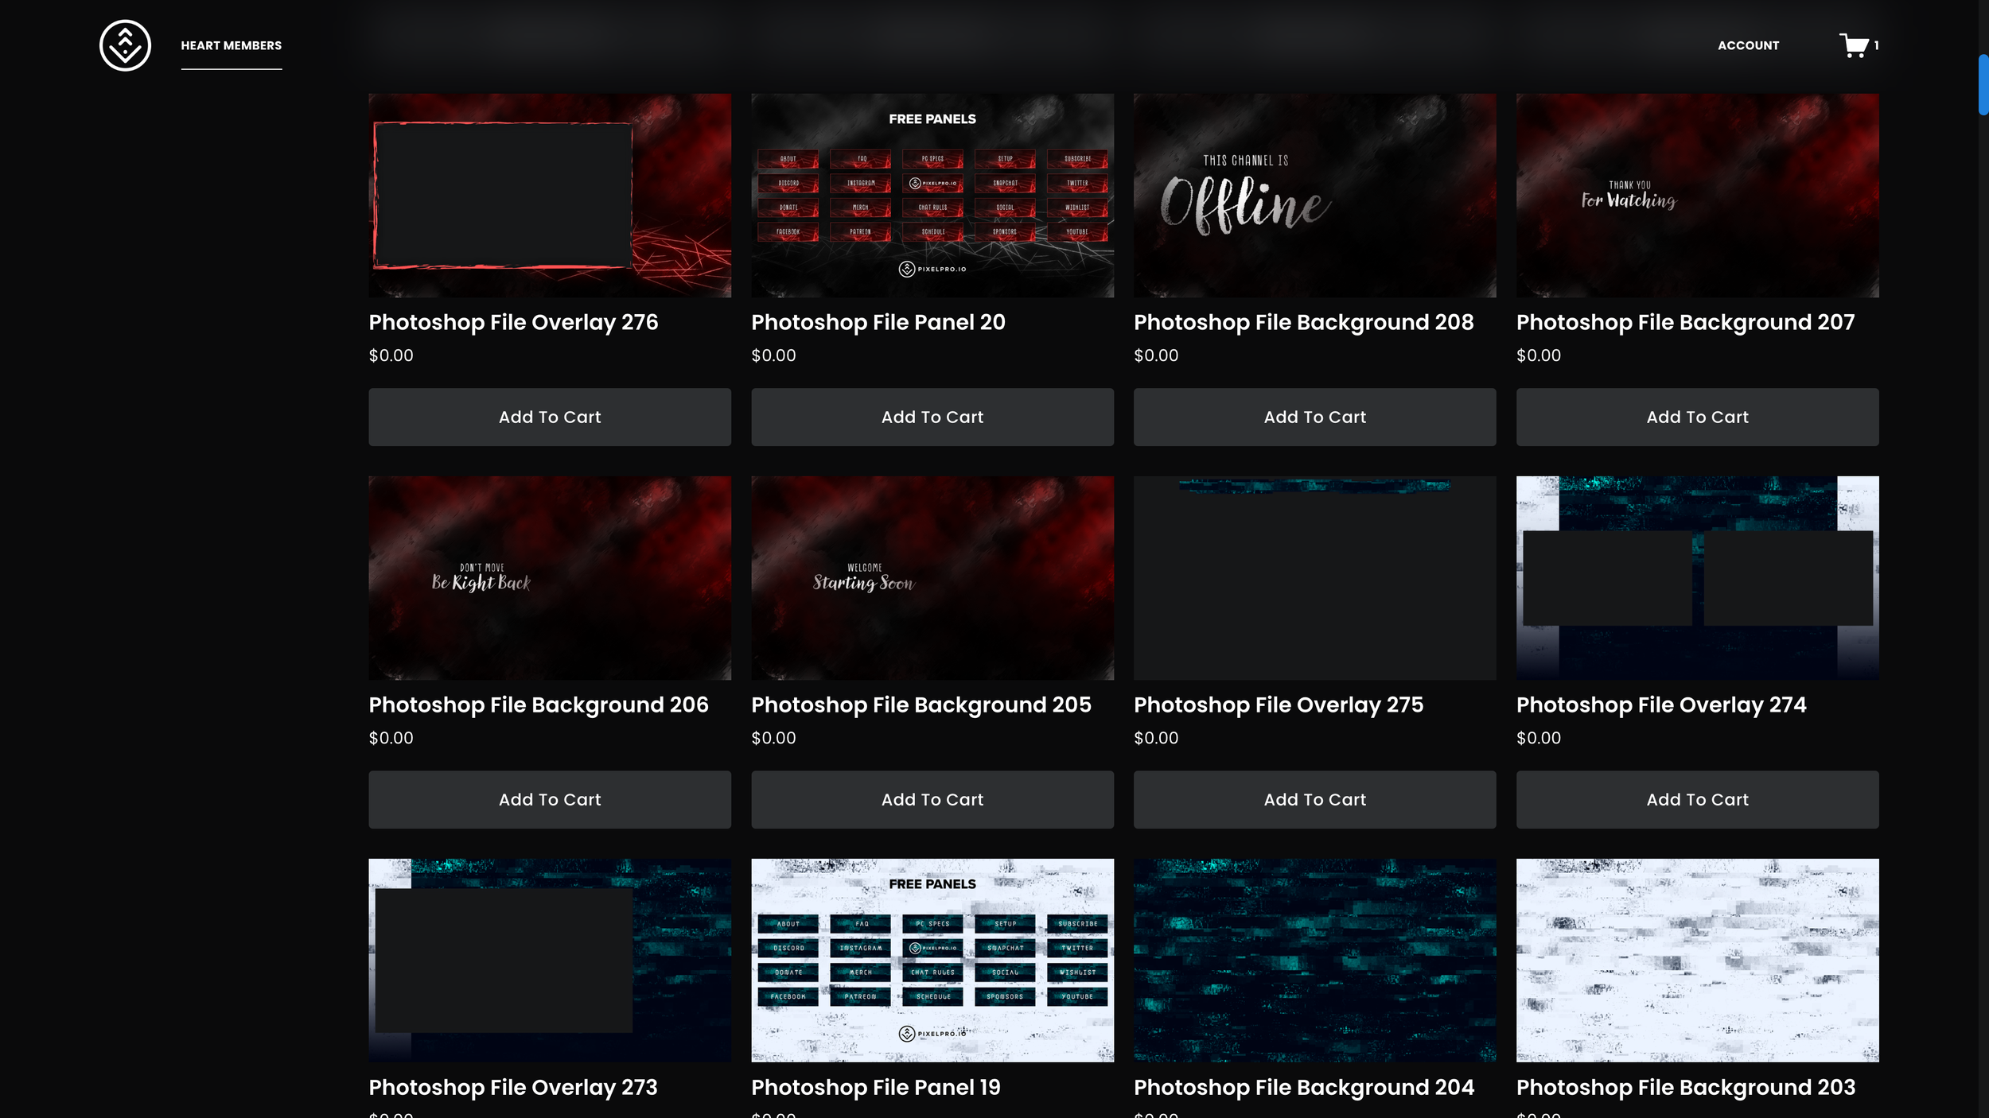Click the glitch-style Overlay 274 preview image
Image resolution: width=1989 pixels, height=1118 pixels.
tap(1697, 578)
